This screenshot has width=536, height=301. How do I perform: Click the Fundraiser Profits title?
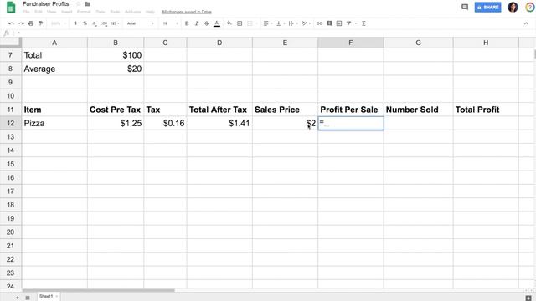tap(46, 4)
